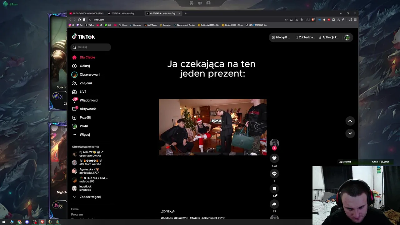Open the FACEIT.com bookmark
This screenshot has width=400, height=225.
coord(151,25)
